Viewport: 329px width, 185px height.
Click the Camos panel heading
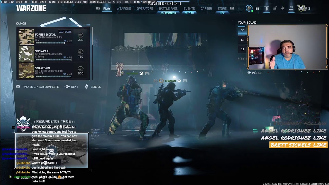pos(21,24)
